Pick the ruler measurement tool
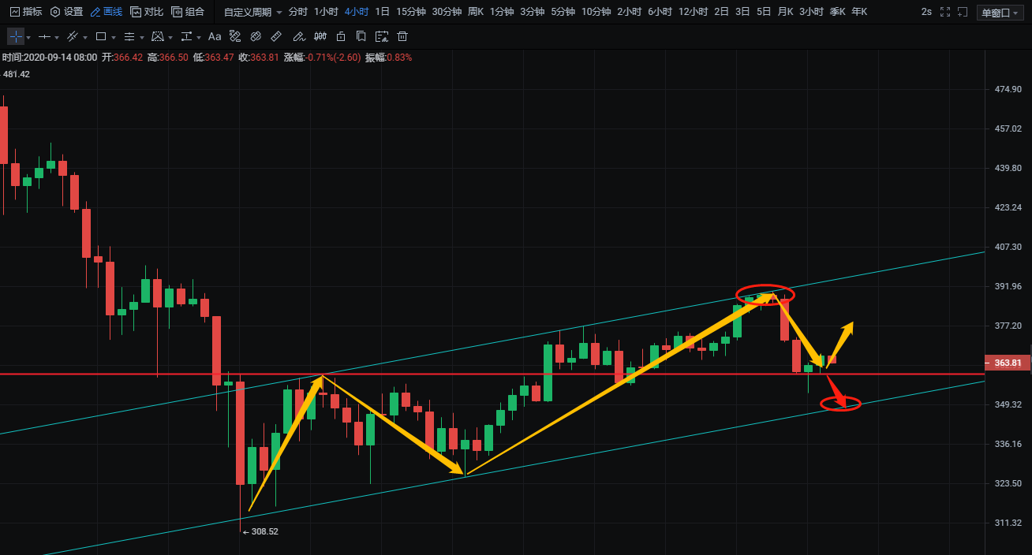The width and height of the screenshot is (1032, 555). pos(275,36)
